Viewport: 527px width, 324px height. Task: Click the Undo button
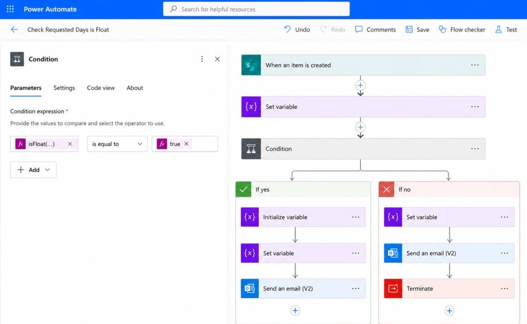coord(297,29)
